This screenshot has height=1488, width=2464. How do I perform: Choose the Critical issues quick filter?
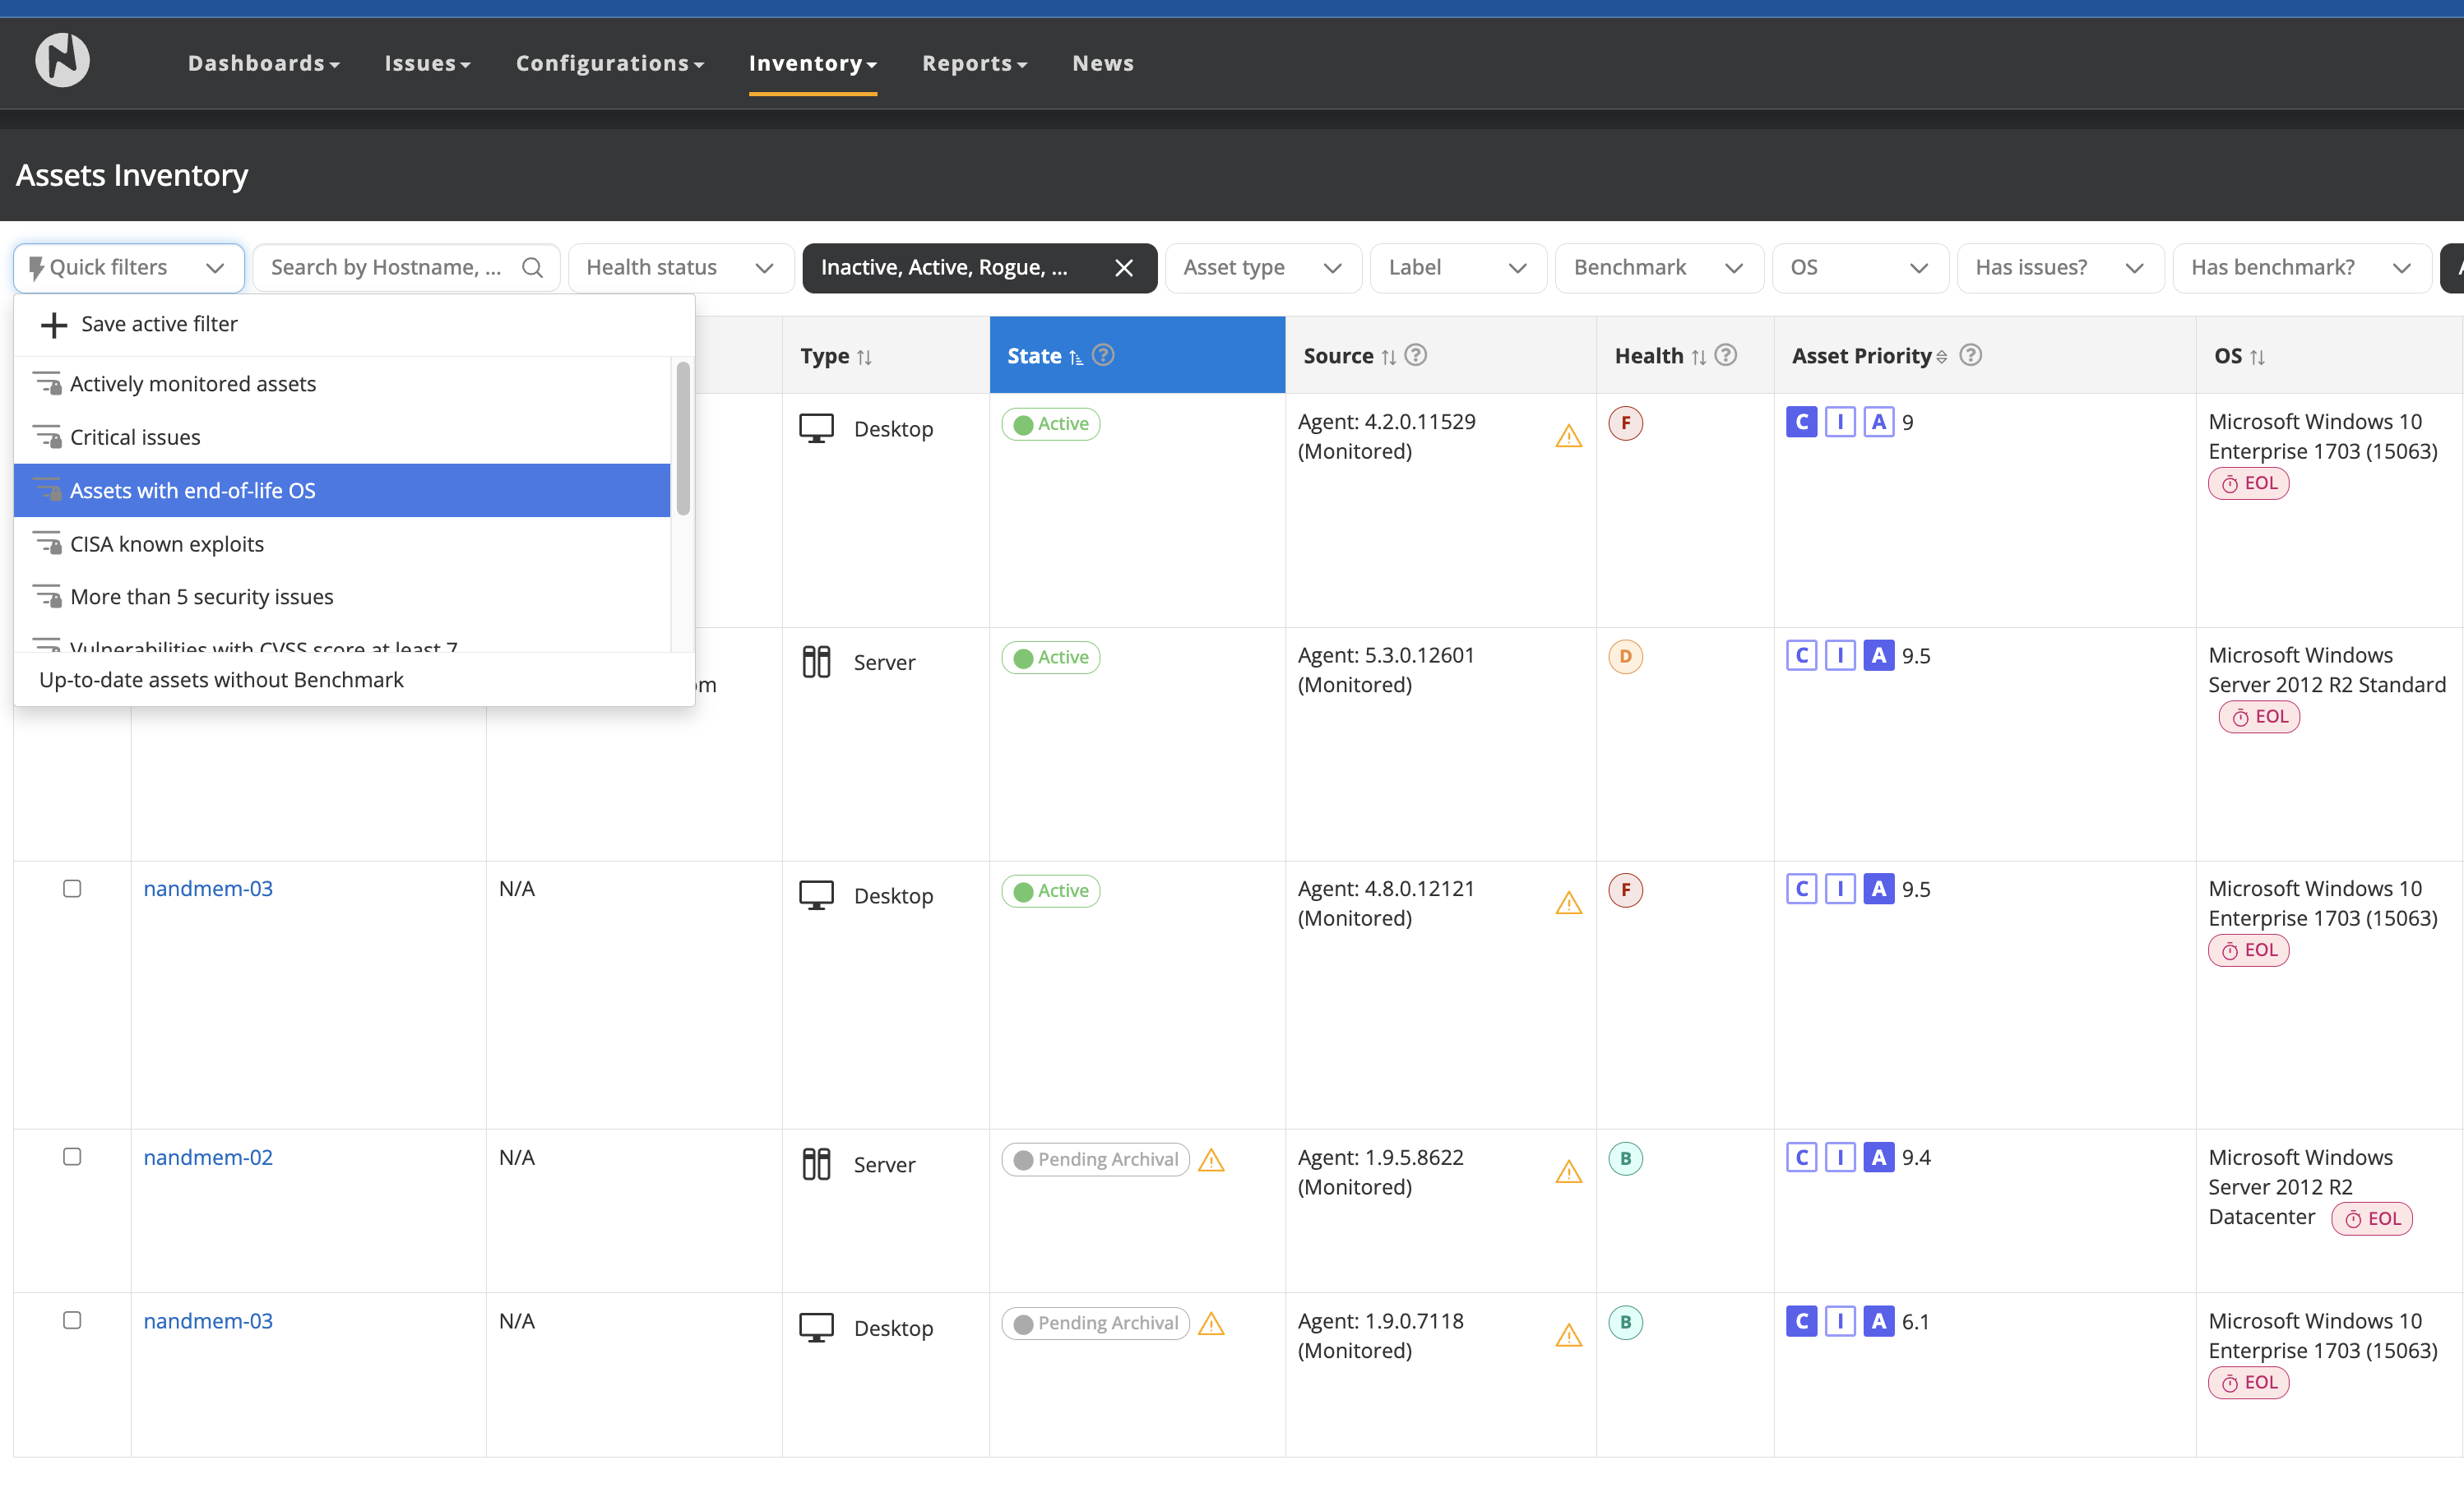click(135, 437)
